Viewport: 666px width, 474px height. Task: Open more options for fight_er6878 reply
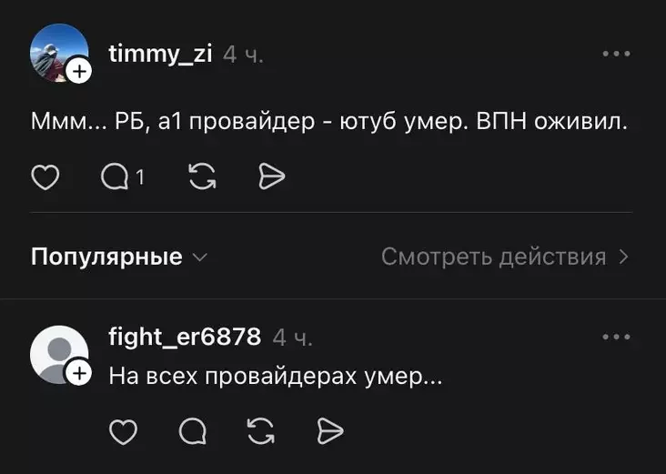coord(616,338)
